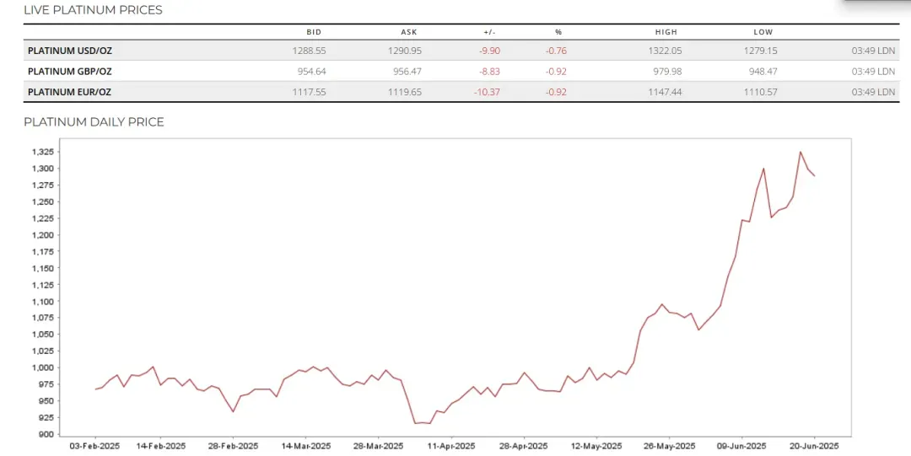Click the LIVE PLATINUM PRICES heading

[93, 10]
